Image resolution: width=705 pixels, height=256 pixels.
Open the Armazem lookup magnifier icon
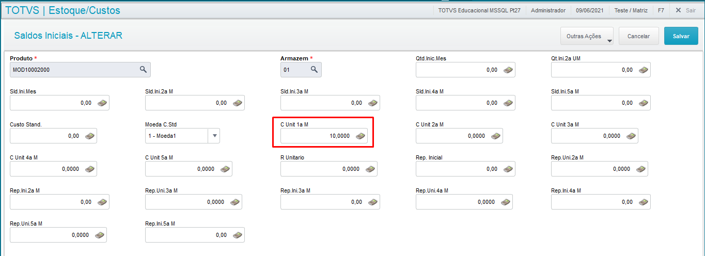click(x=314, y=70)
